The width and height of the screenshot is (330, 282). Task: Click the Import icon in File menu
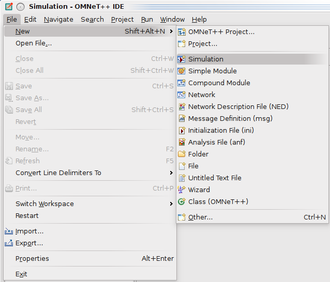tap(9, 231)
